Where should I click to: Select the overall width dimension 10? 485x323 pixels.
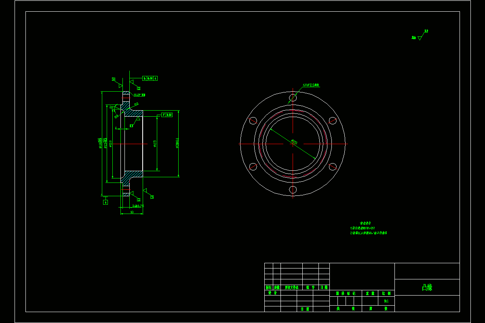[132, 212]
